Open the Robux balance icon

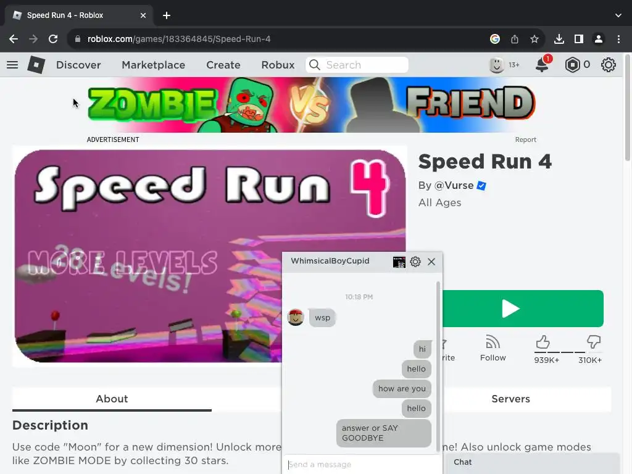[572, 65]
